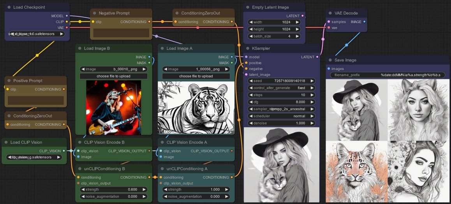The width and height of the screenshot is (451, 204).
Task: Click the seed value 725718009140118
Action: tap(290, 81)
